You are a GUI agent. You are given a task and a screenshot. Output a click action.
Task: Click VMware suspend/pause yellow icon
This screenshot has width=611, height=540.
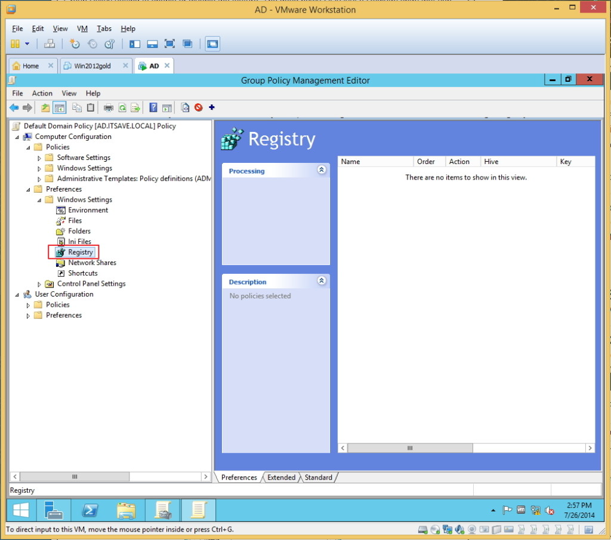pos(15,44)
